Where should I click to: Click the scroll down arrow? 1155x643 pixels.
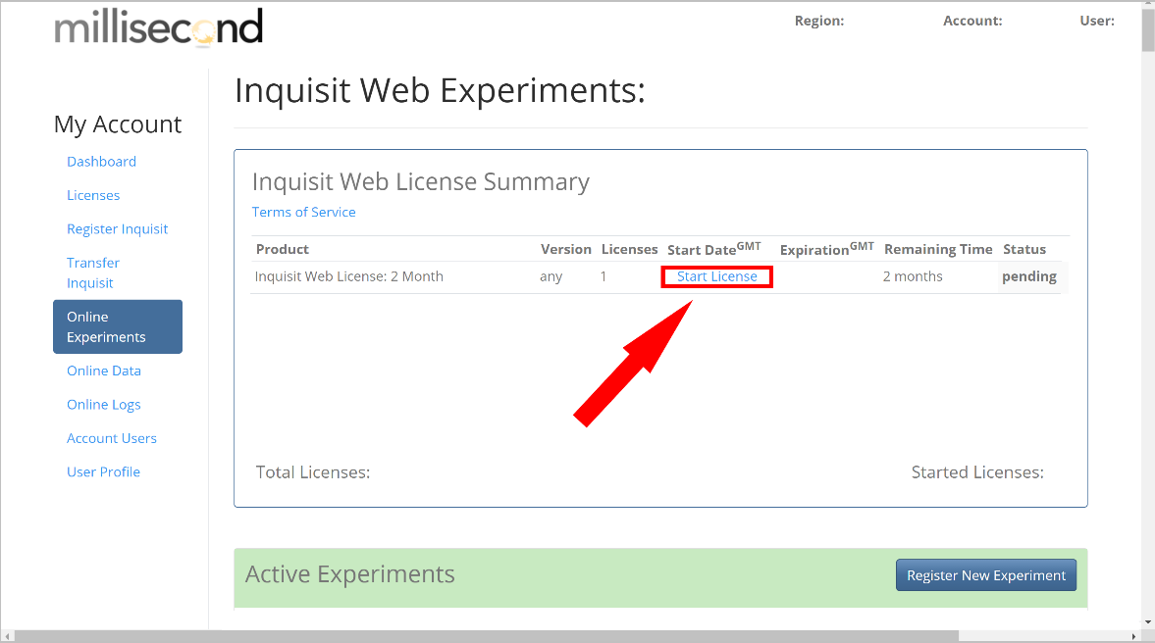coord(1148,622)
